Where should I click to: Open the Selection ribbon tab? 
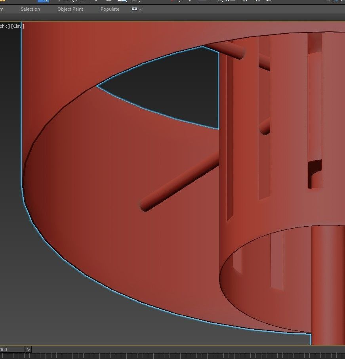[30, 9]
